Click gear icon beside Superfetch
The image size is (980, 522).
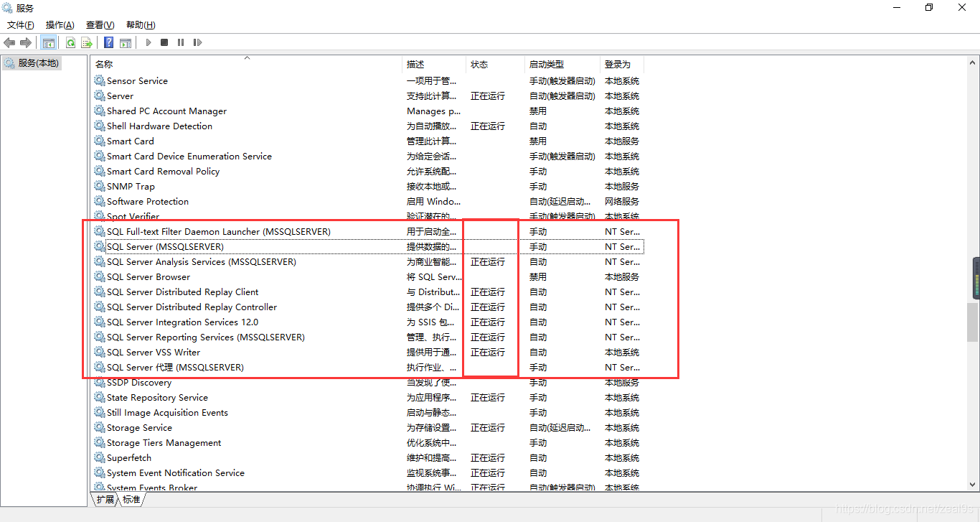(x=100, y=458)
